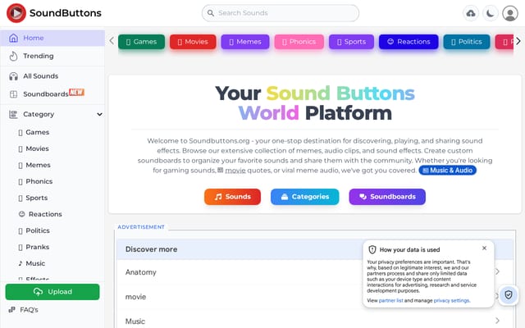
Task: Select Pranks in sidebar category list
Action: (38, 247)
